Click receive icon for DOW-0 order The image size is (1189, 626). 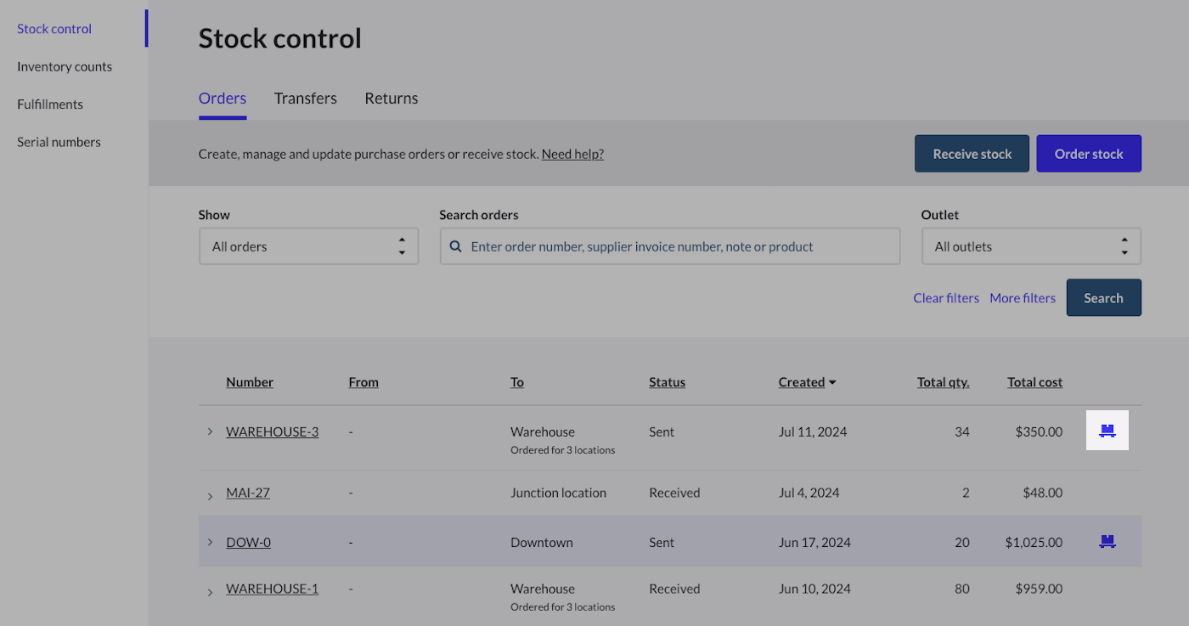click(x=1107, y=541)
